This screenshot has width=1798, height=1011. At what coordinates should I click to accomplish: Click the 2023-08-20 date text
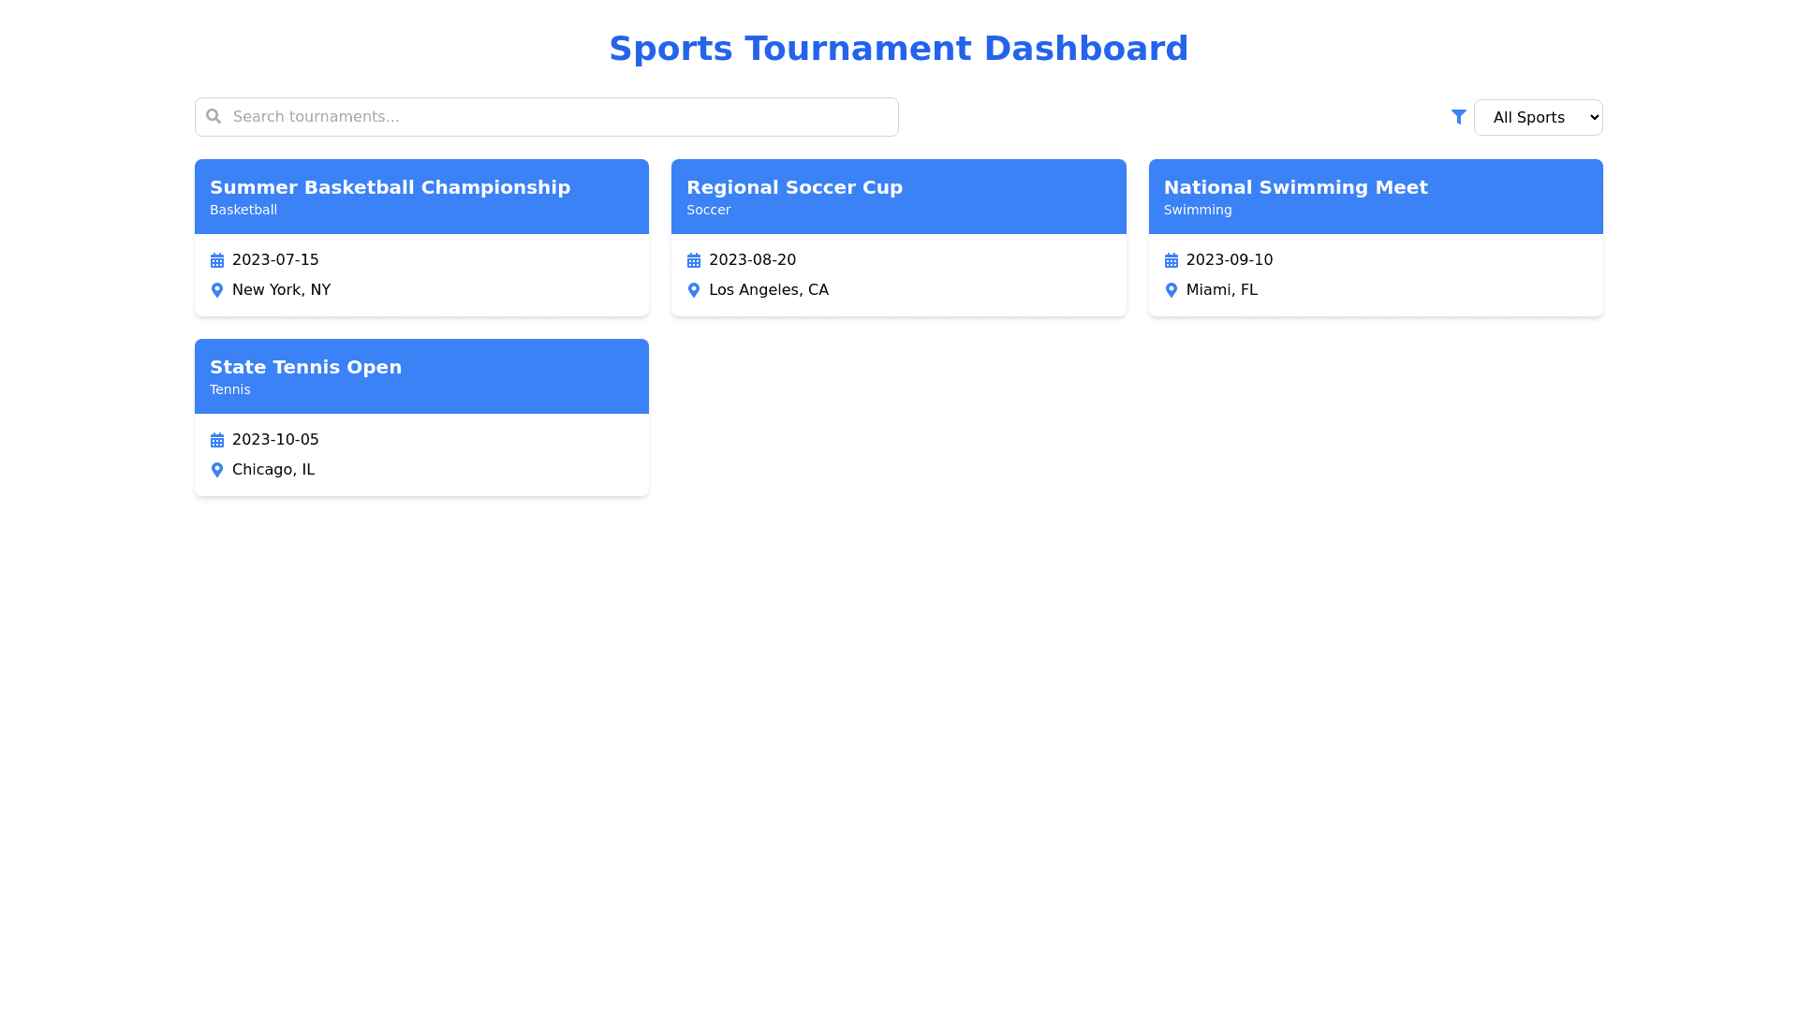752,260
